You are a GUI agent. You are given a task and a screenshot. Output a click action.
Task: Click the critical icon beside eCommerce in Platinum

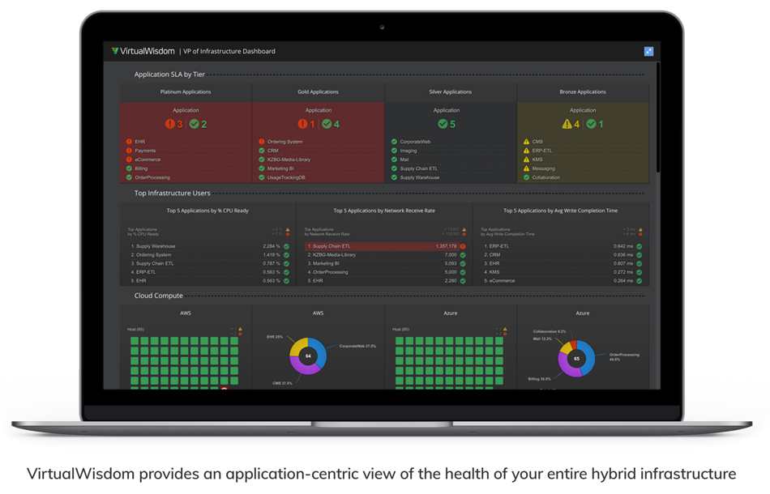tap(129, 160)
